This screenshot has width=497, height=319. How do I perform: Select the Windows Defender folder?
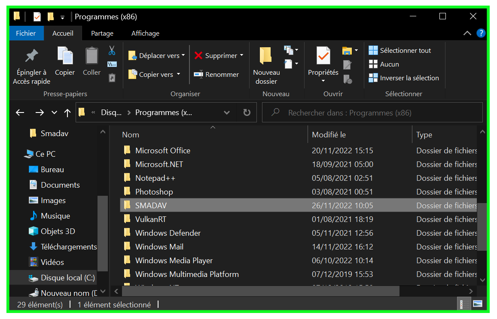298,233
